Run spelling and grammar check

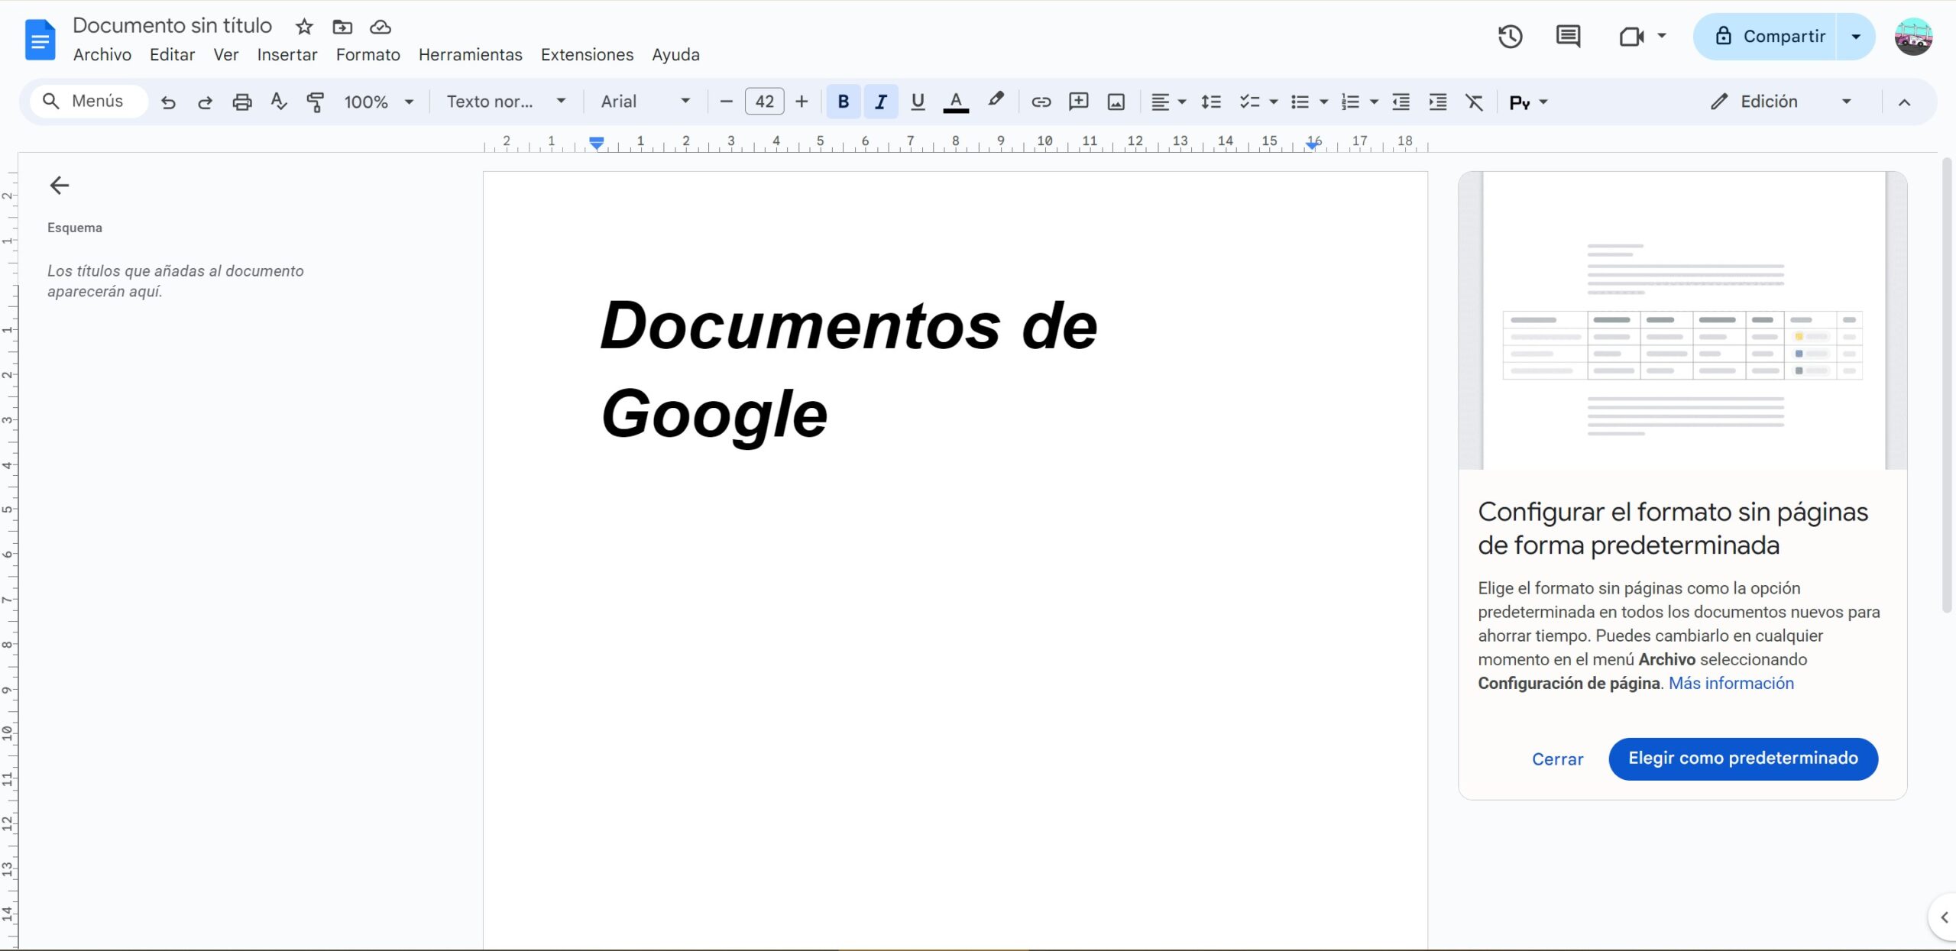pos(279,102)
